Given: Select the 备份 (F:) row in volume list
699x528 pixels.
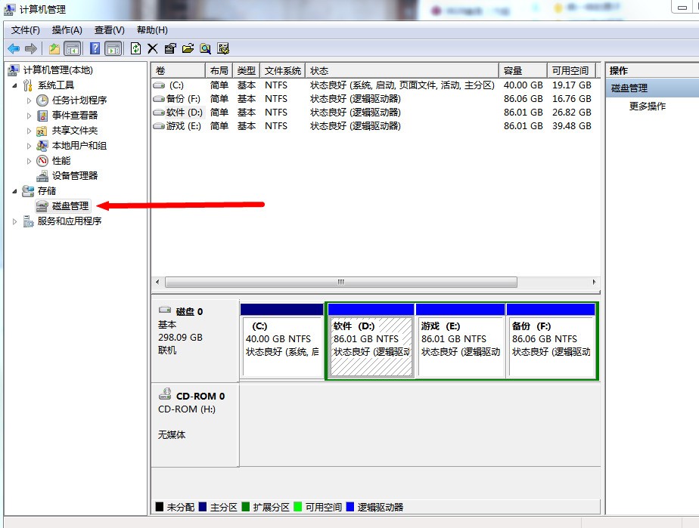Looking at the screenshot, I should (373, 99).
